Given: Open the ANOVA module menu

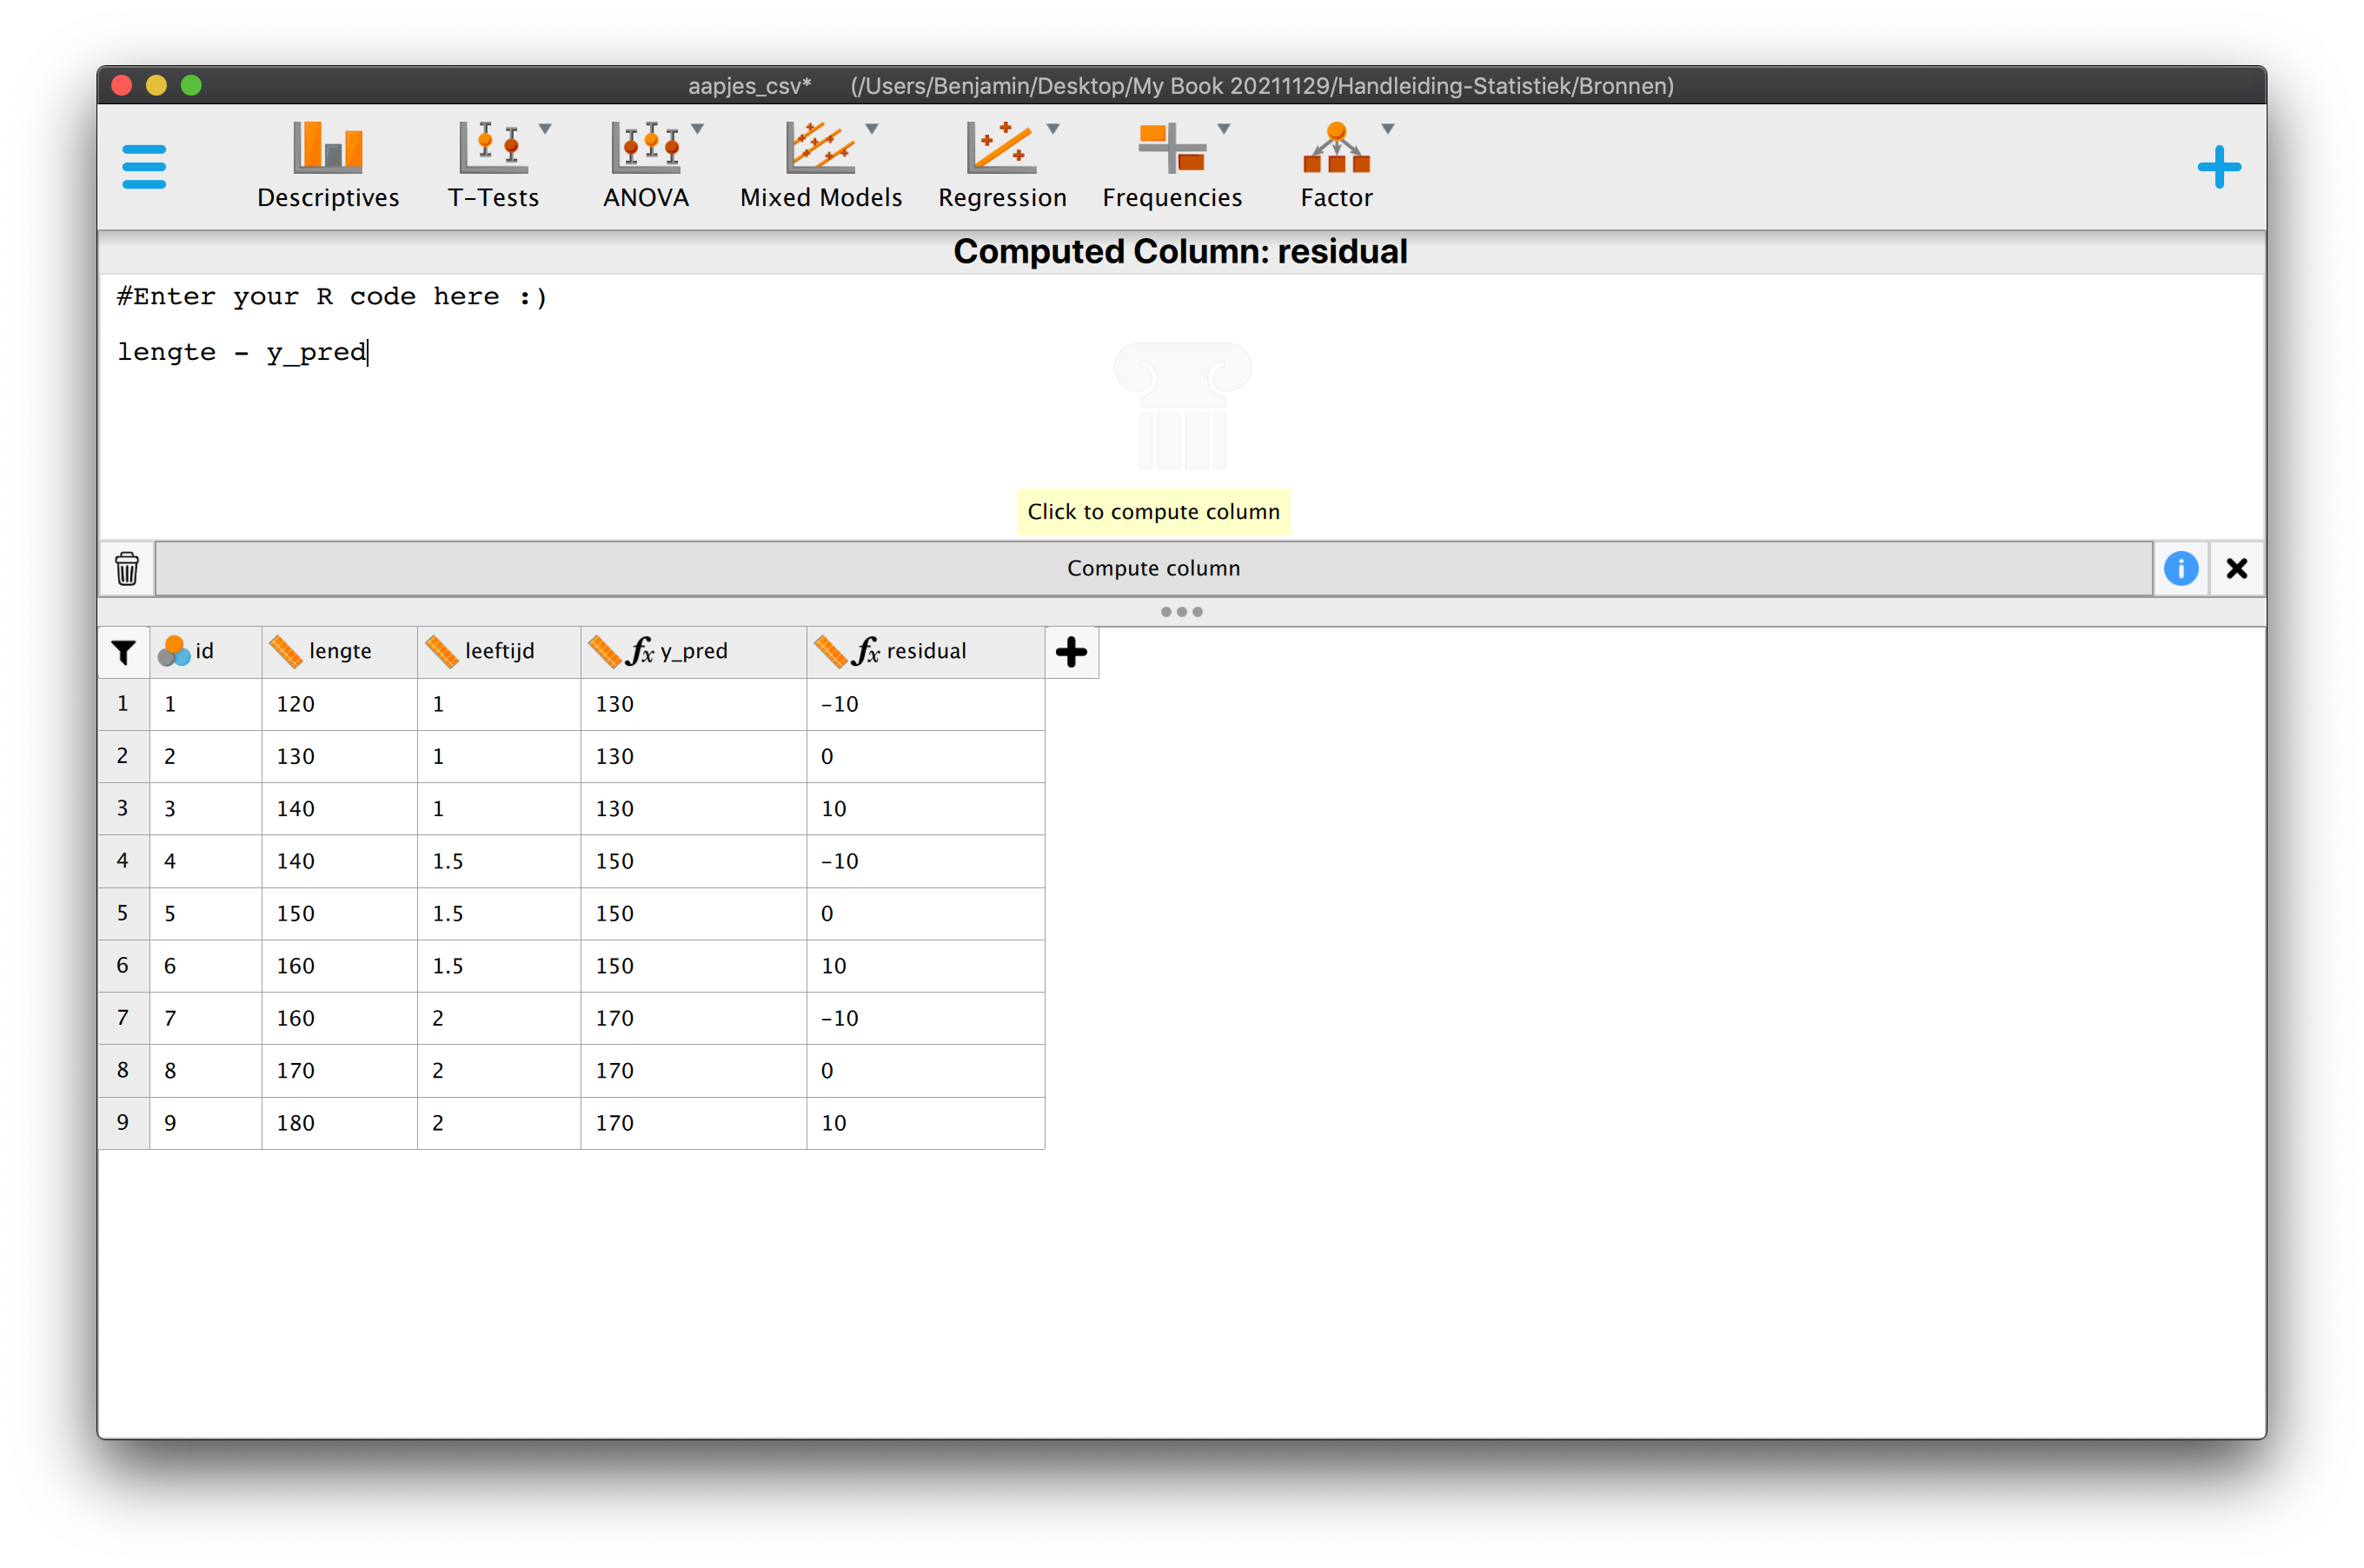Looking at the screenshot, I should (x=646, y=165).
